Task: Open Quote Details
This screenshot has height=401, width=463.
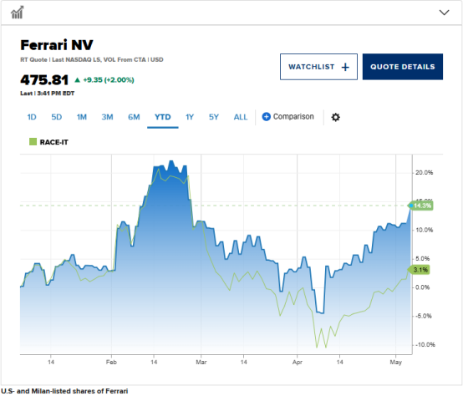Action: click(x=403, y=67)
